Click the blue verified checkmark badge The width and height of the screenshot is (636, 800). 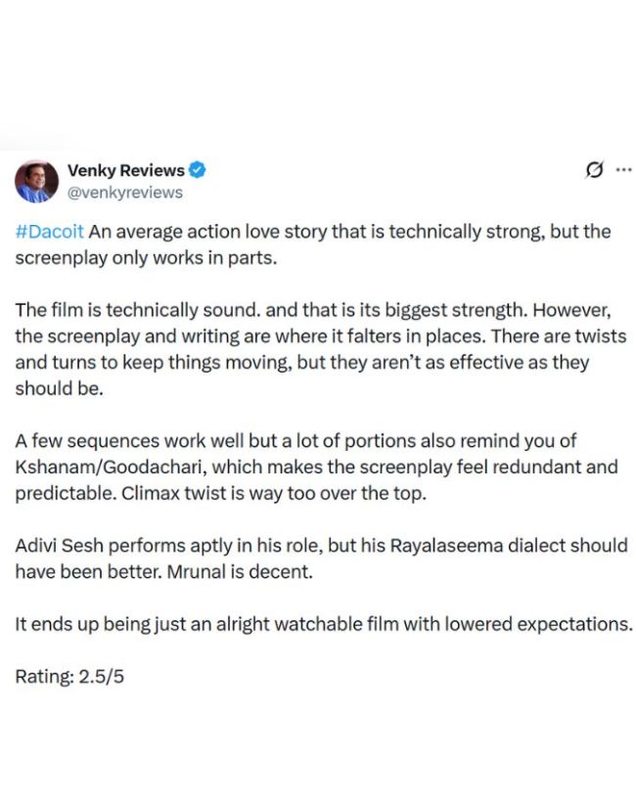pyautogui.click(x=197, y=170)
